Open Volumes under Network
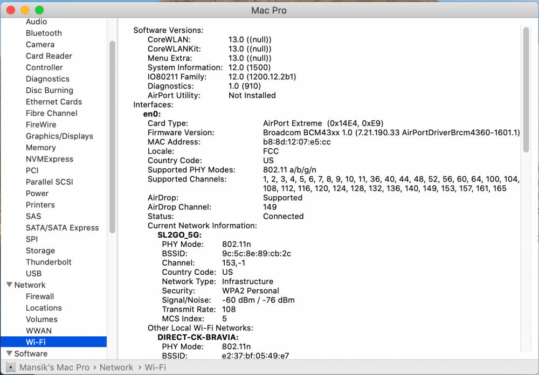This screenshot has width=539, height=375. (42, 320)
